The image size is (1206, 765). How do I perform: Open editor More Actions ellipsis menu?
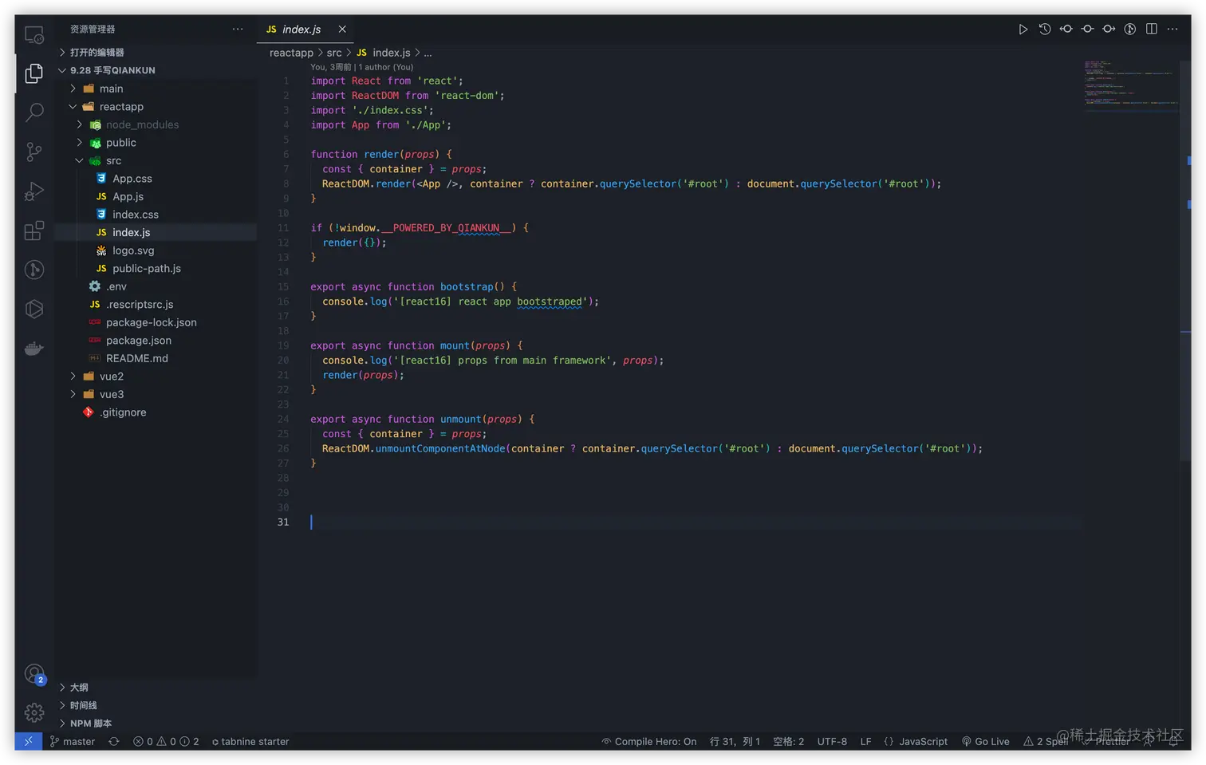[1172, 30]
